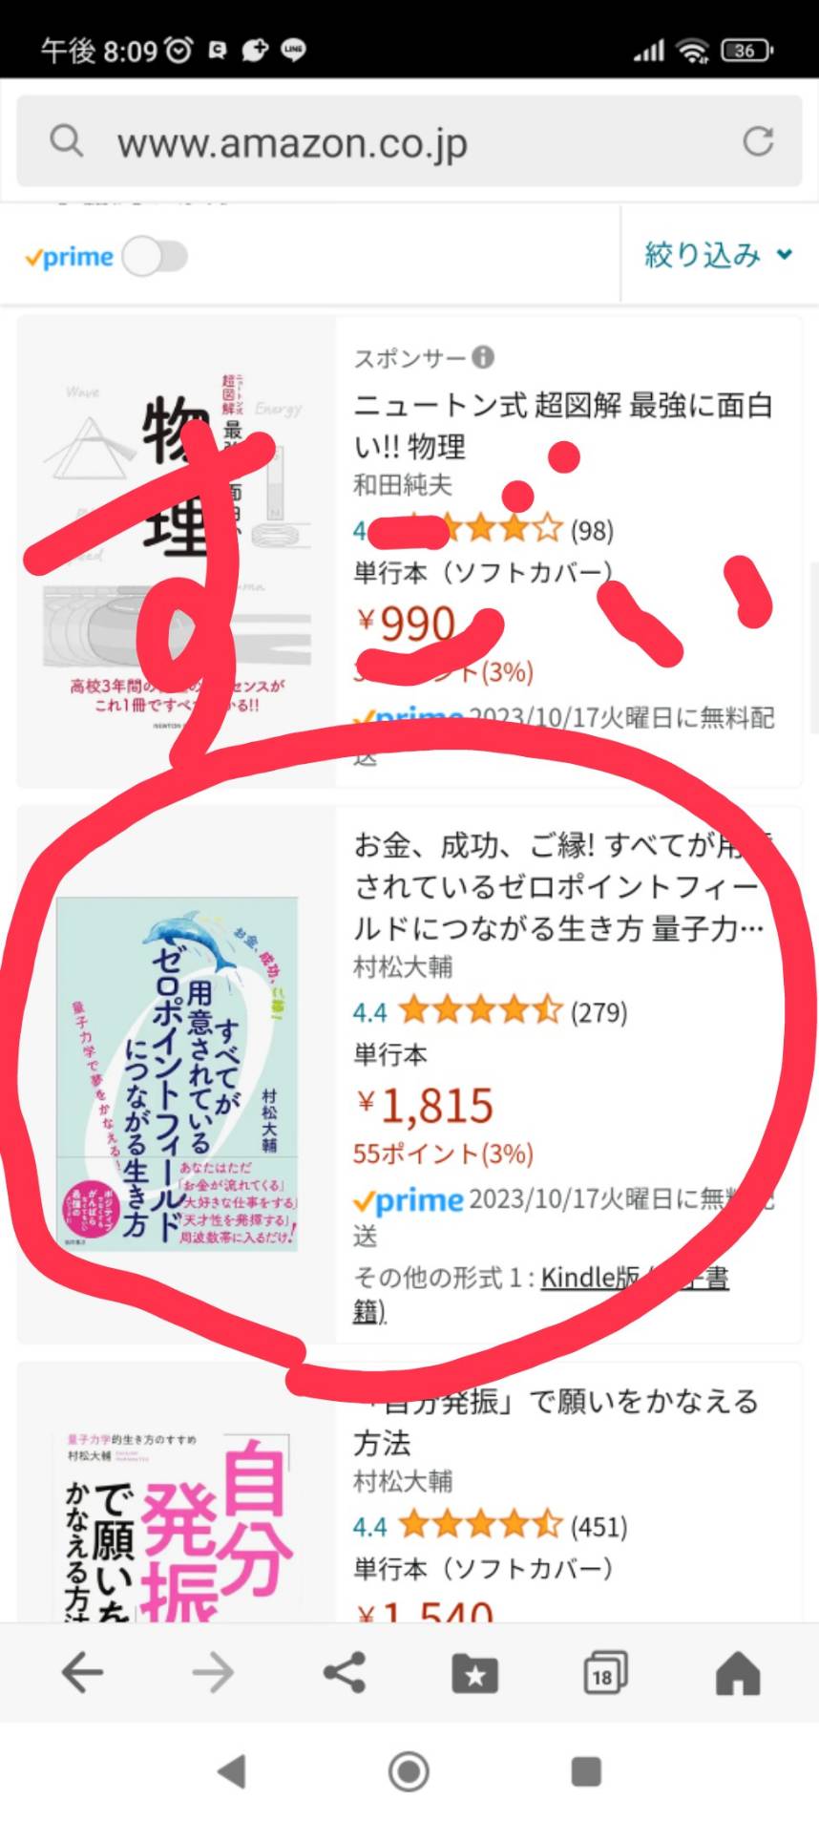Open the tab switcher showing 18 tabs
The image size is (819, 1821).
click(x=605, y=1673)
